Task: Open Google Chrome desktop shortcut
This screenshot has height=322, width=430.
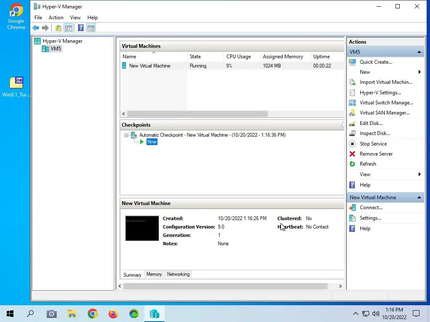Action: 16,16
